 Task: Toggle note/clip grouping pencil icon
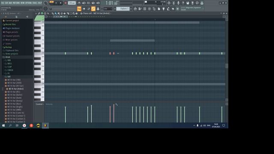89,9
